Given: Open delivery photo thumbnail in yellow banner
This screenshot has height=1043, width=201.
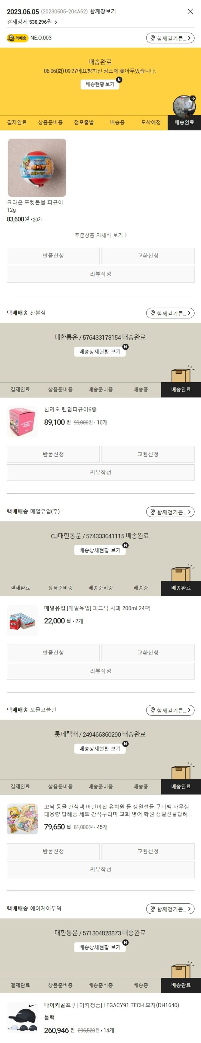Looking at the screenshot, I should pyautogui.click(x=184, y=106).
